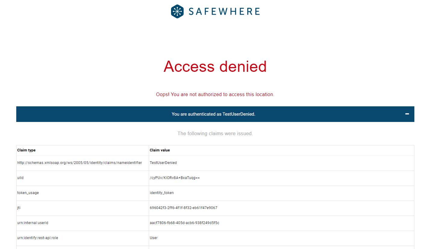The height and width of the screenshot is (249, 421).
Task: Select the token_usage claim type cell
Action: click(x=28, y=193)
